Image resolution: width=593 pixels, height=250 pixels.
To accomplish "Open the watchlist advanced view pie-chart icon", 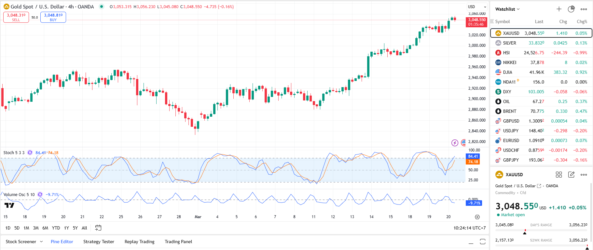I will [x=571, y=9].
